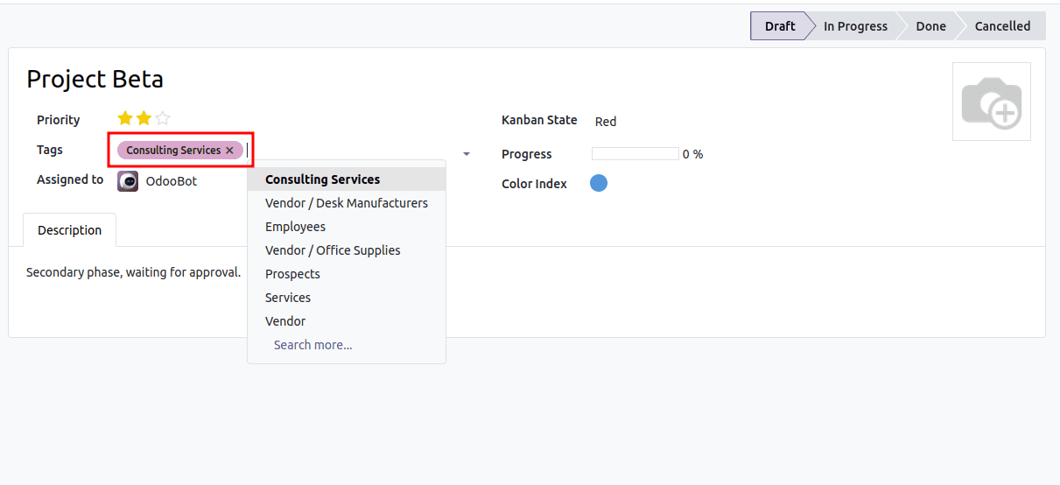Upload image via camera placeholder
The width and height of the screenshot is (1060, 485).
click(x=991, y=102)
